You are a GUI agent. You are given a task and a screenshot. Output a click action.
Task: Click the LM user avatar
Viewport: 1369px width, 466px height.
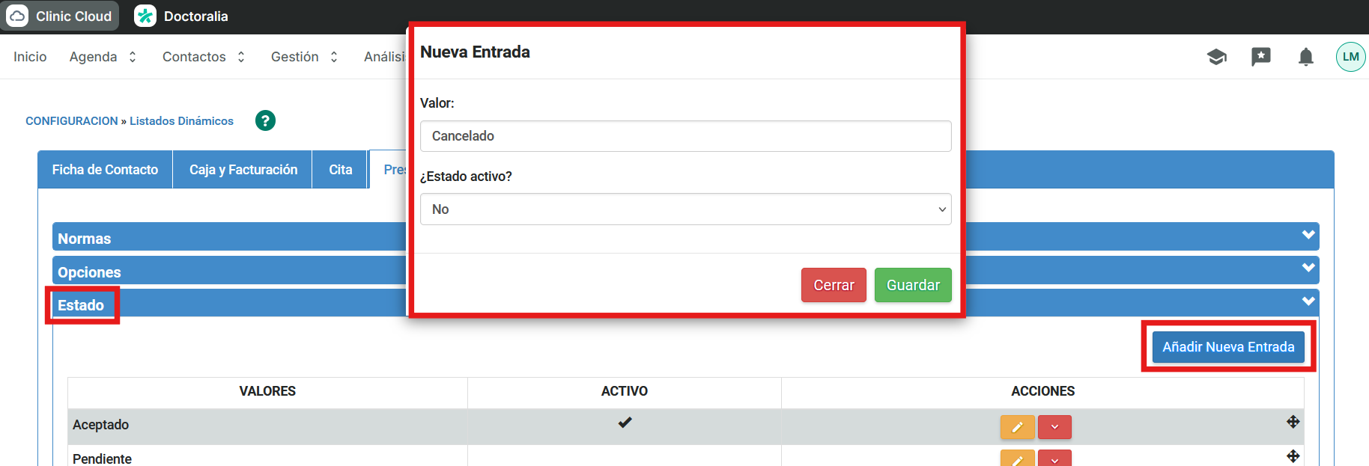tap(1350, 57)
